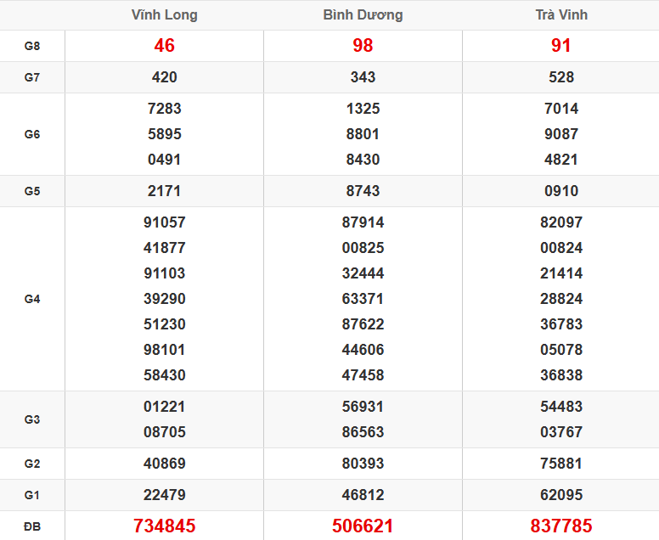
Task: Click the jackpot number 837785
Action: pyautogui.click(x=561, y=526)
